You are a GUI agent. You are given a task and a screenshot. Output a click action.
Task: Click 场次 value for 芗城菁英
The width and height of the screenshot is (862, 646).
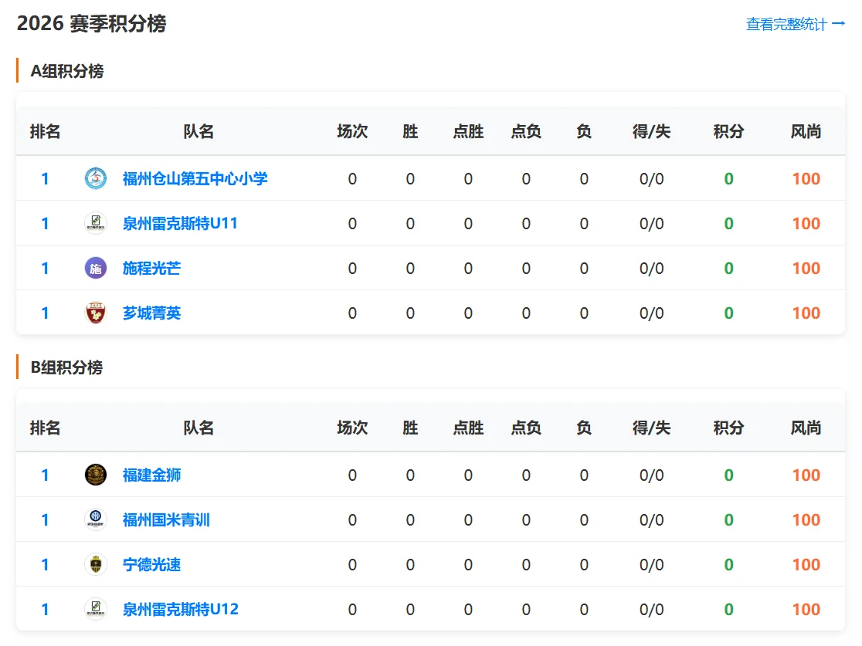(x=352, y=313)
